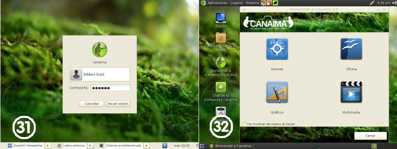Click the Oficina label

351,69
